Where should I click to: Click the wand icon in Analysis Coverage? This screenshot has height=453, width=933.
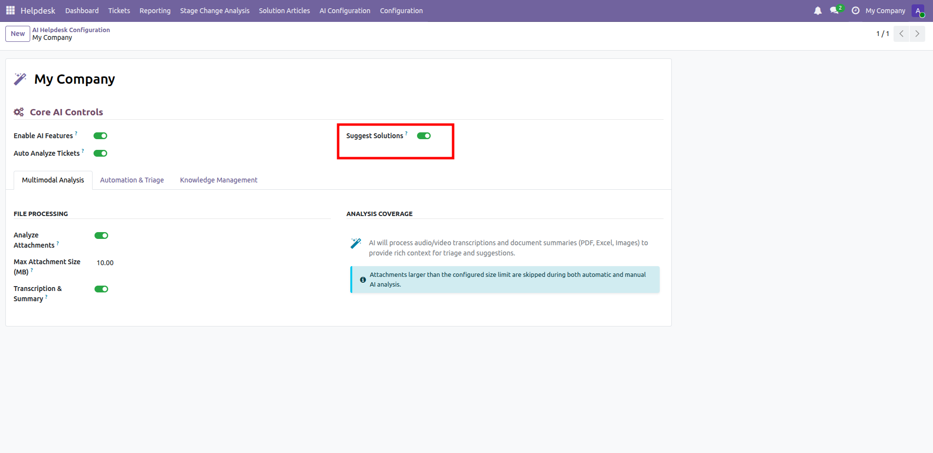[x=356, y=243]
